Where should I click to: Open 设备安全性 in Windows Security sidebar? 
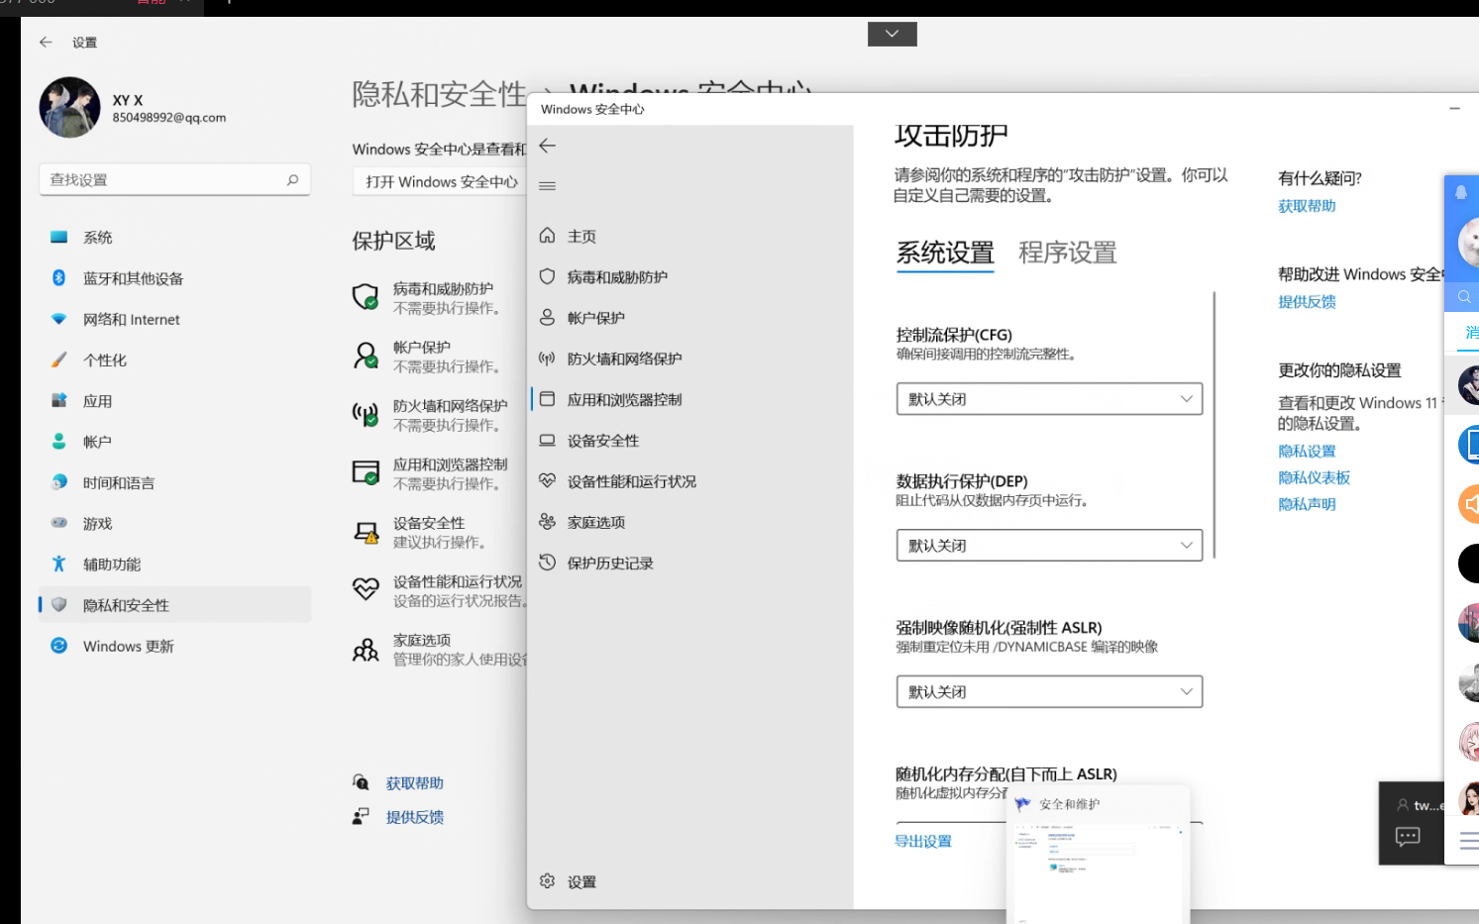point(602,441)
